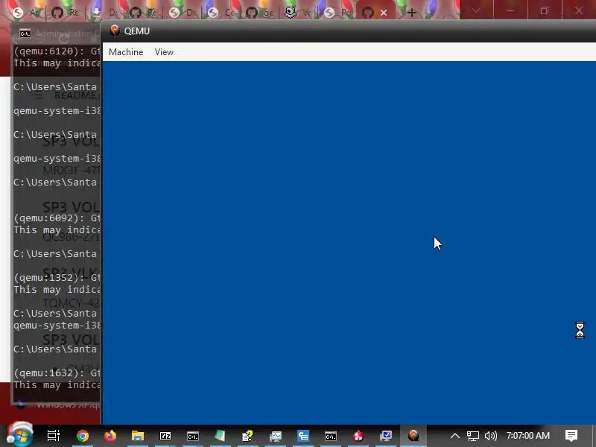Screen dimensions: 596x447
Task: Open File Explorer from the taskbar
Action: point(138,436)
